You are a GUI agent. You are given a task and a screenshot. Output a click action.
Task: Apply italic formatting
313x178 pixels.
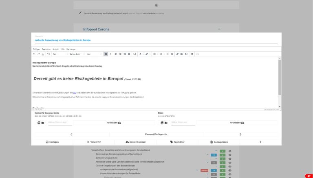tap(110, 54)
